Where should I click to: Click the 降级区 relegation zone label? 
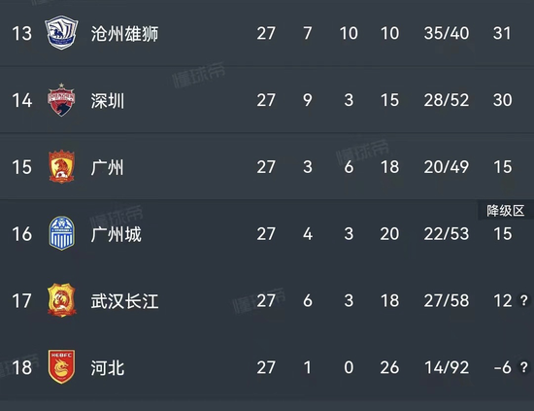click(x=506, y=211)
